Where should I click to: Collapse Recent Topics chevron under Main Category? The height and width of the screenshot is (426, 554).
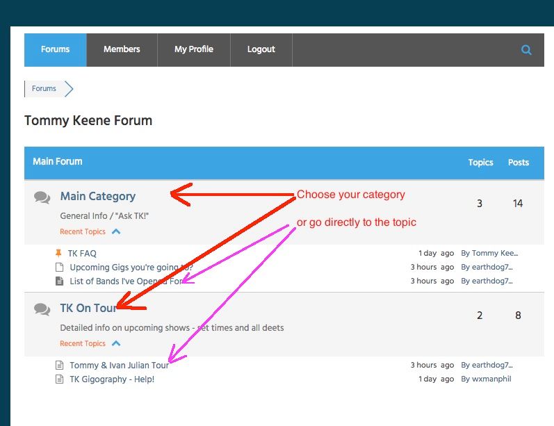[116, 231]
